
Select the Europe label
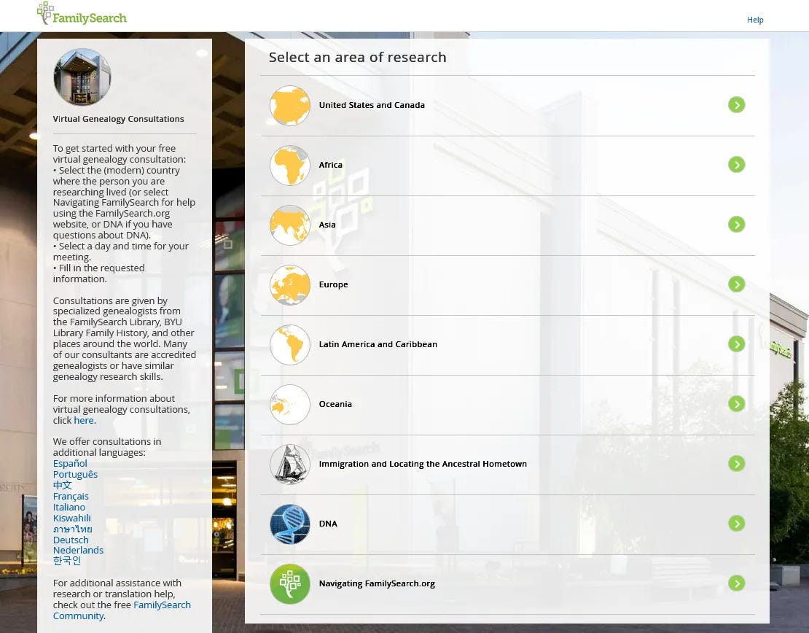pos(333,284)
